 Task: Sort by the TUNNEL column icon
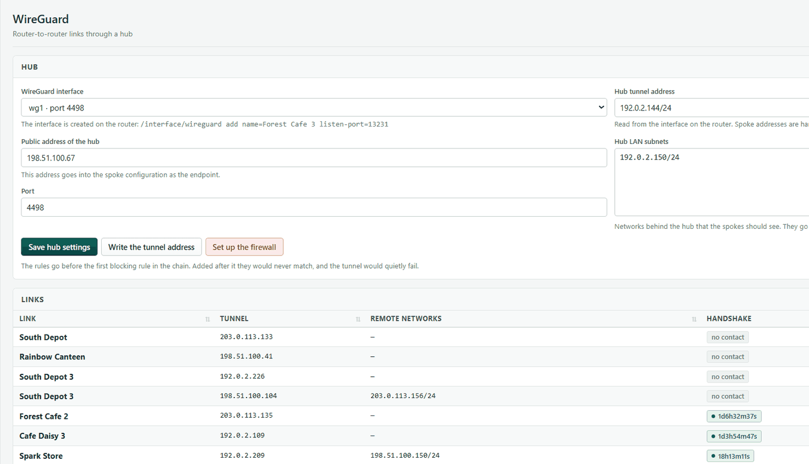click(358, 319)
